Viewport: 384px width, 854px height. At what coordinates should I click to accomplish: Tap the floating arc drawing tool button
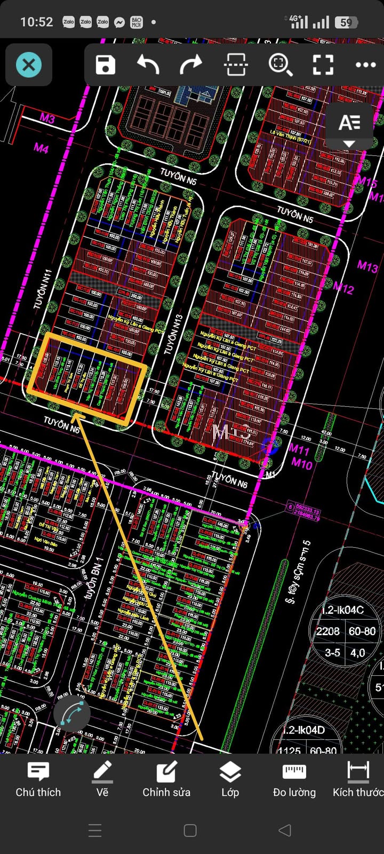point(71,714)
